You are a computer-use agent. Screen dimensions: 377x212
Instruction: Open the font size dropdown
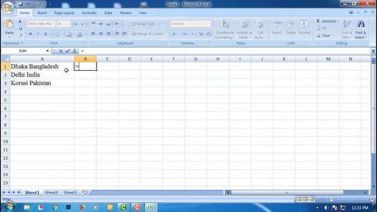[69, 24]
